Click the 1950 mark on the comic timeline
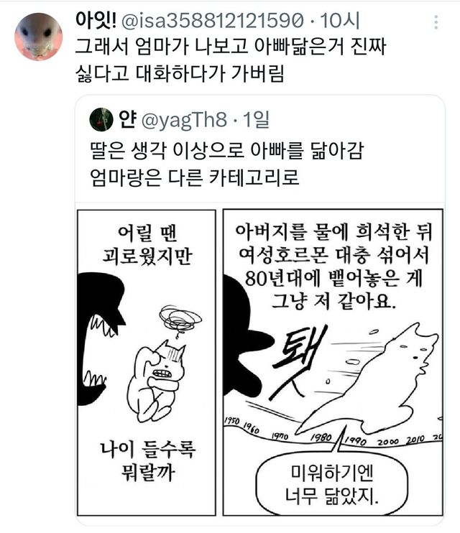This screenshot has width=460, height=533. (x=232, y=420)
